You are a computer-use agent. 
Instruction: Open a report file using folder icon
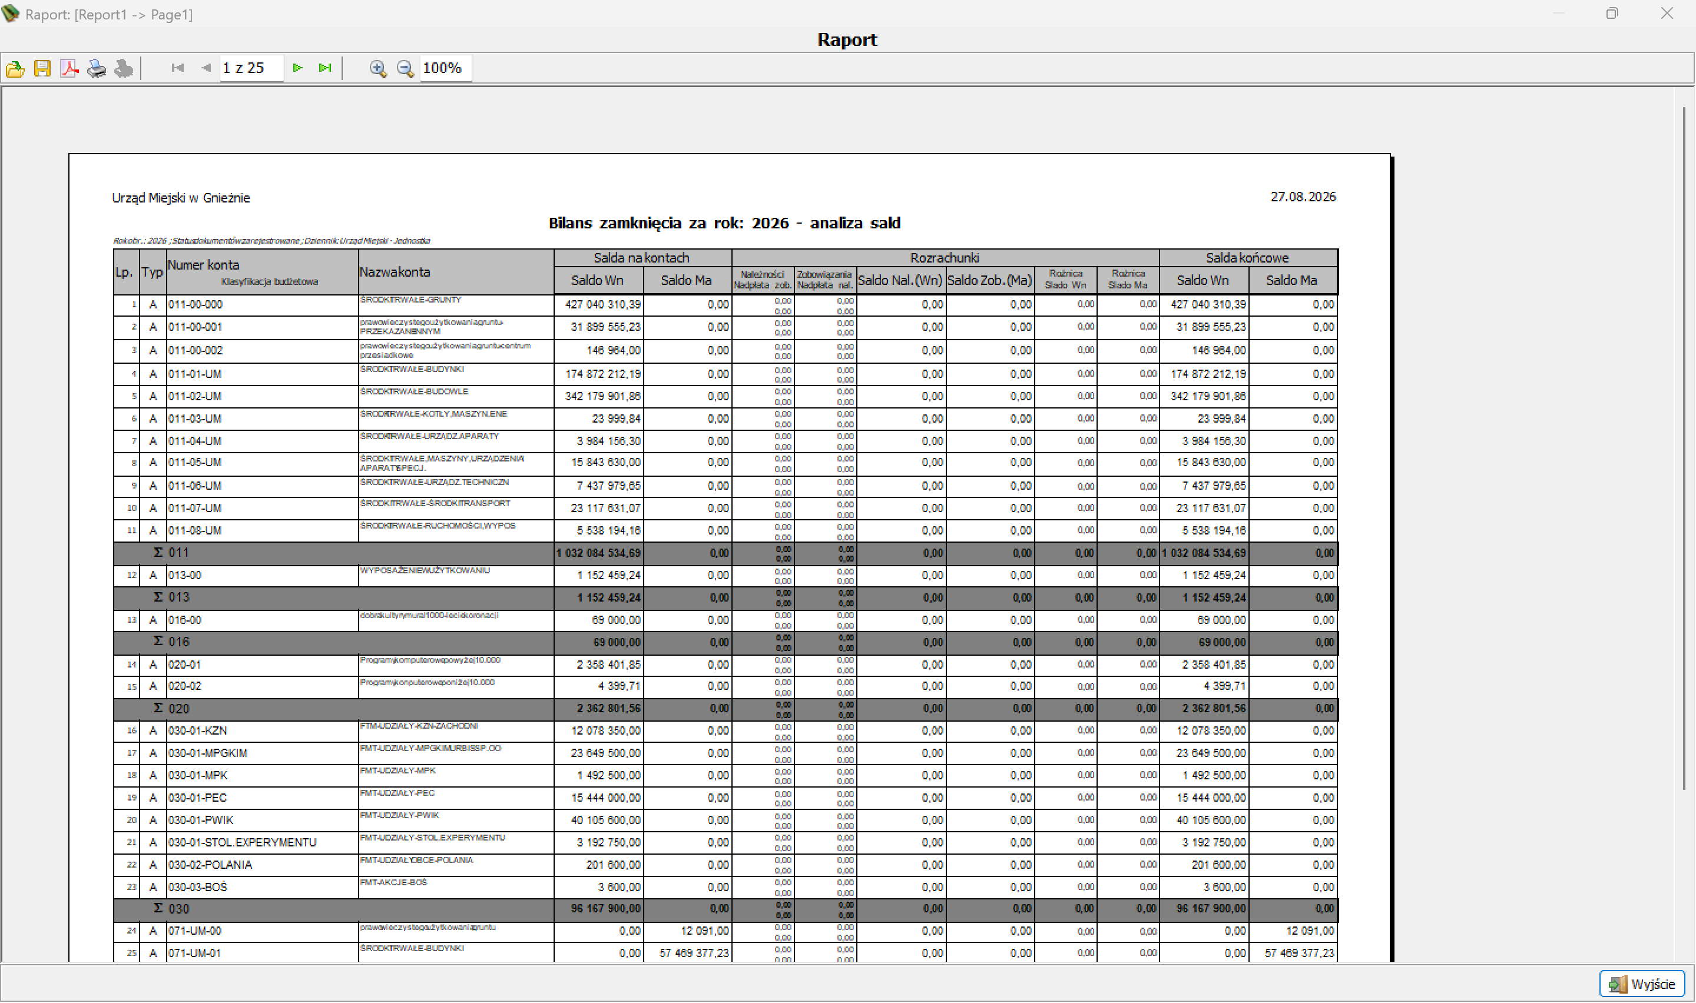[15, 68]
